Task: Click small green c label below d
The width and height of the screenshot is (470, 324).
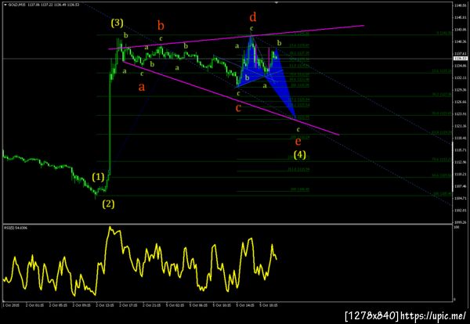Action: 251,28
